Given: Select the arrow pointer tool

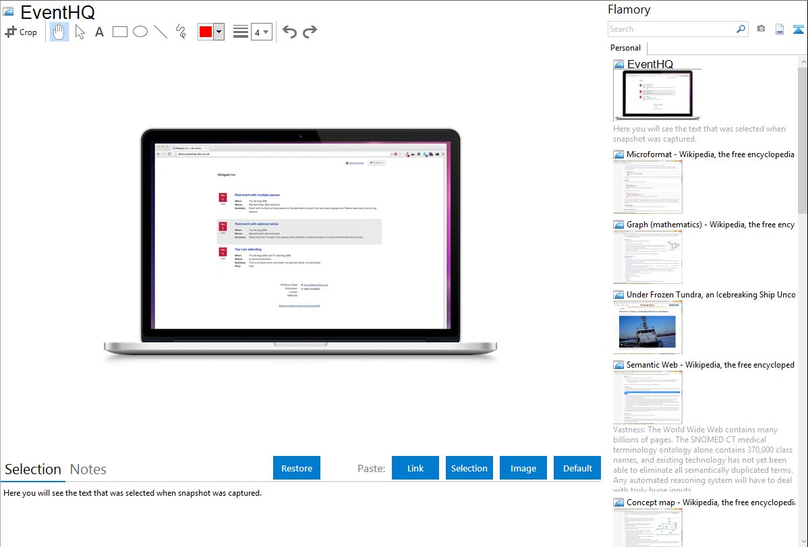Looking at the screenshot, I should (80, 32).
